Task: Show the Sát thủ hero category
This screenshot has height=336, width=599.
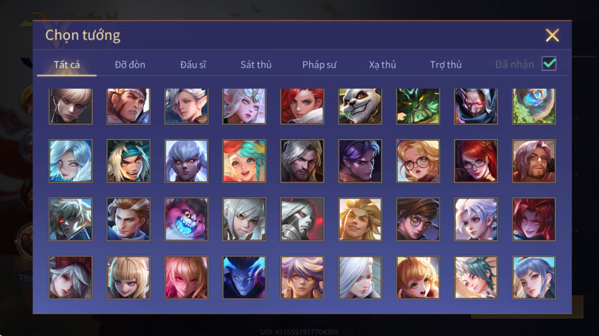Action: click(256, 65)
